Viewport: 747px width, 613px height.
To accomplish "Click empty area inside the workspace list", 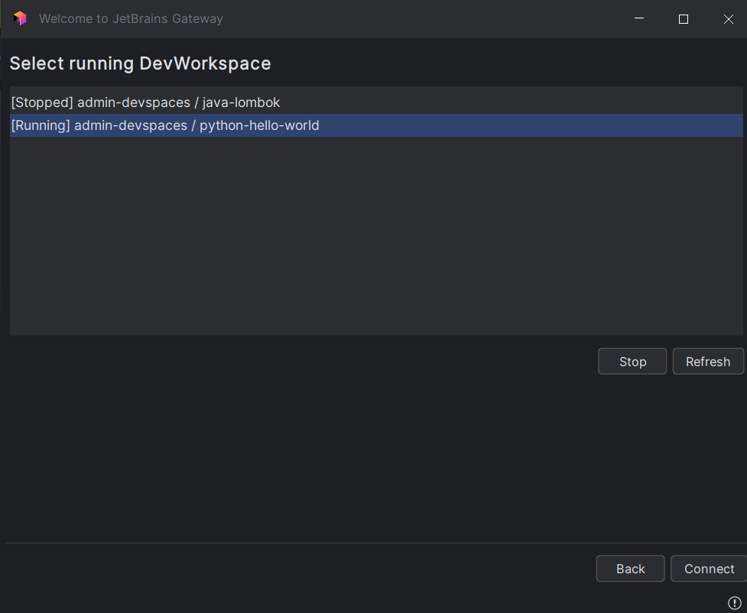I will (x=375, y=237).
